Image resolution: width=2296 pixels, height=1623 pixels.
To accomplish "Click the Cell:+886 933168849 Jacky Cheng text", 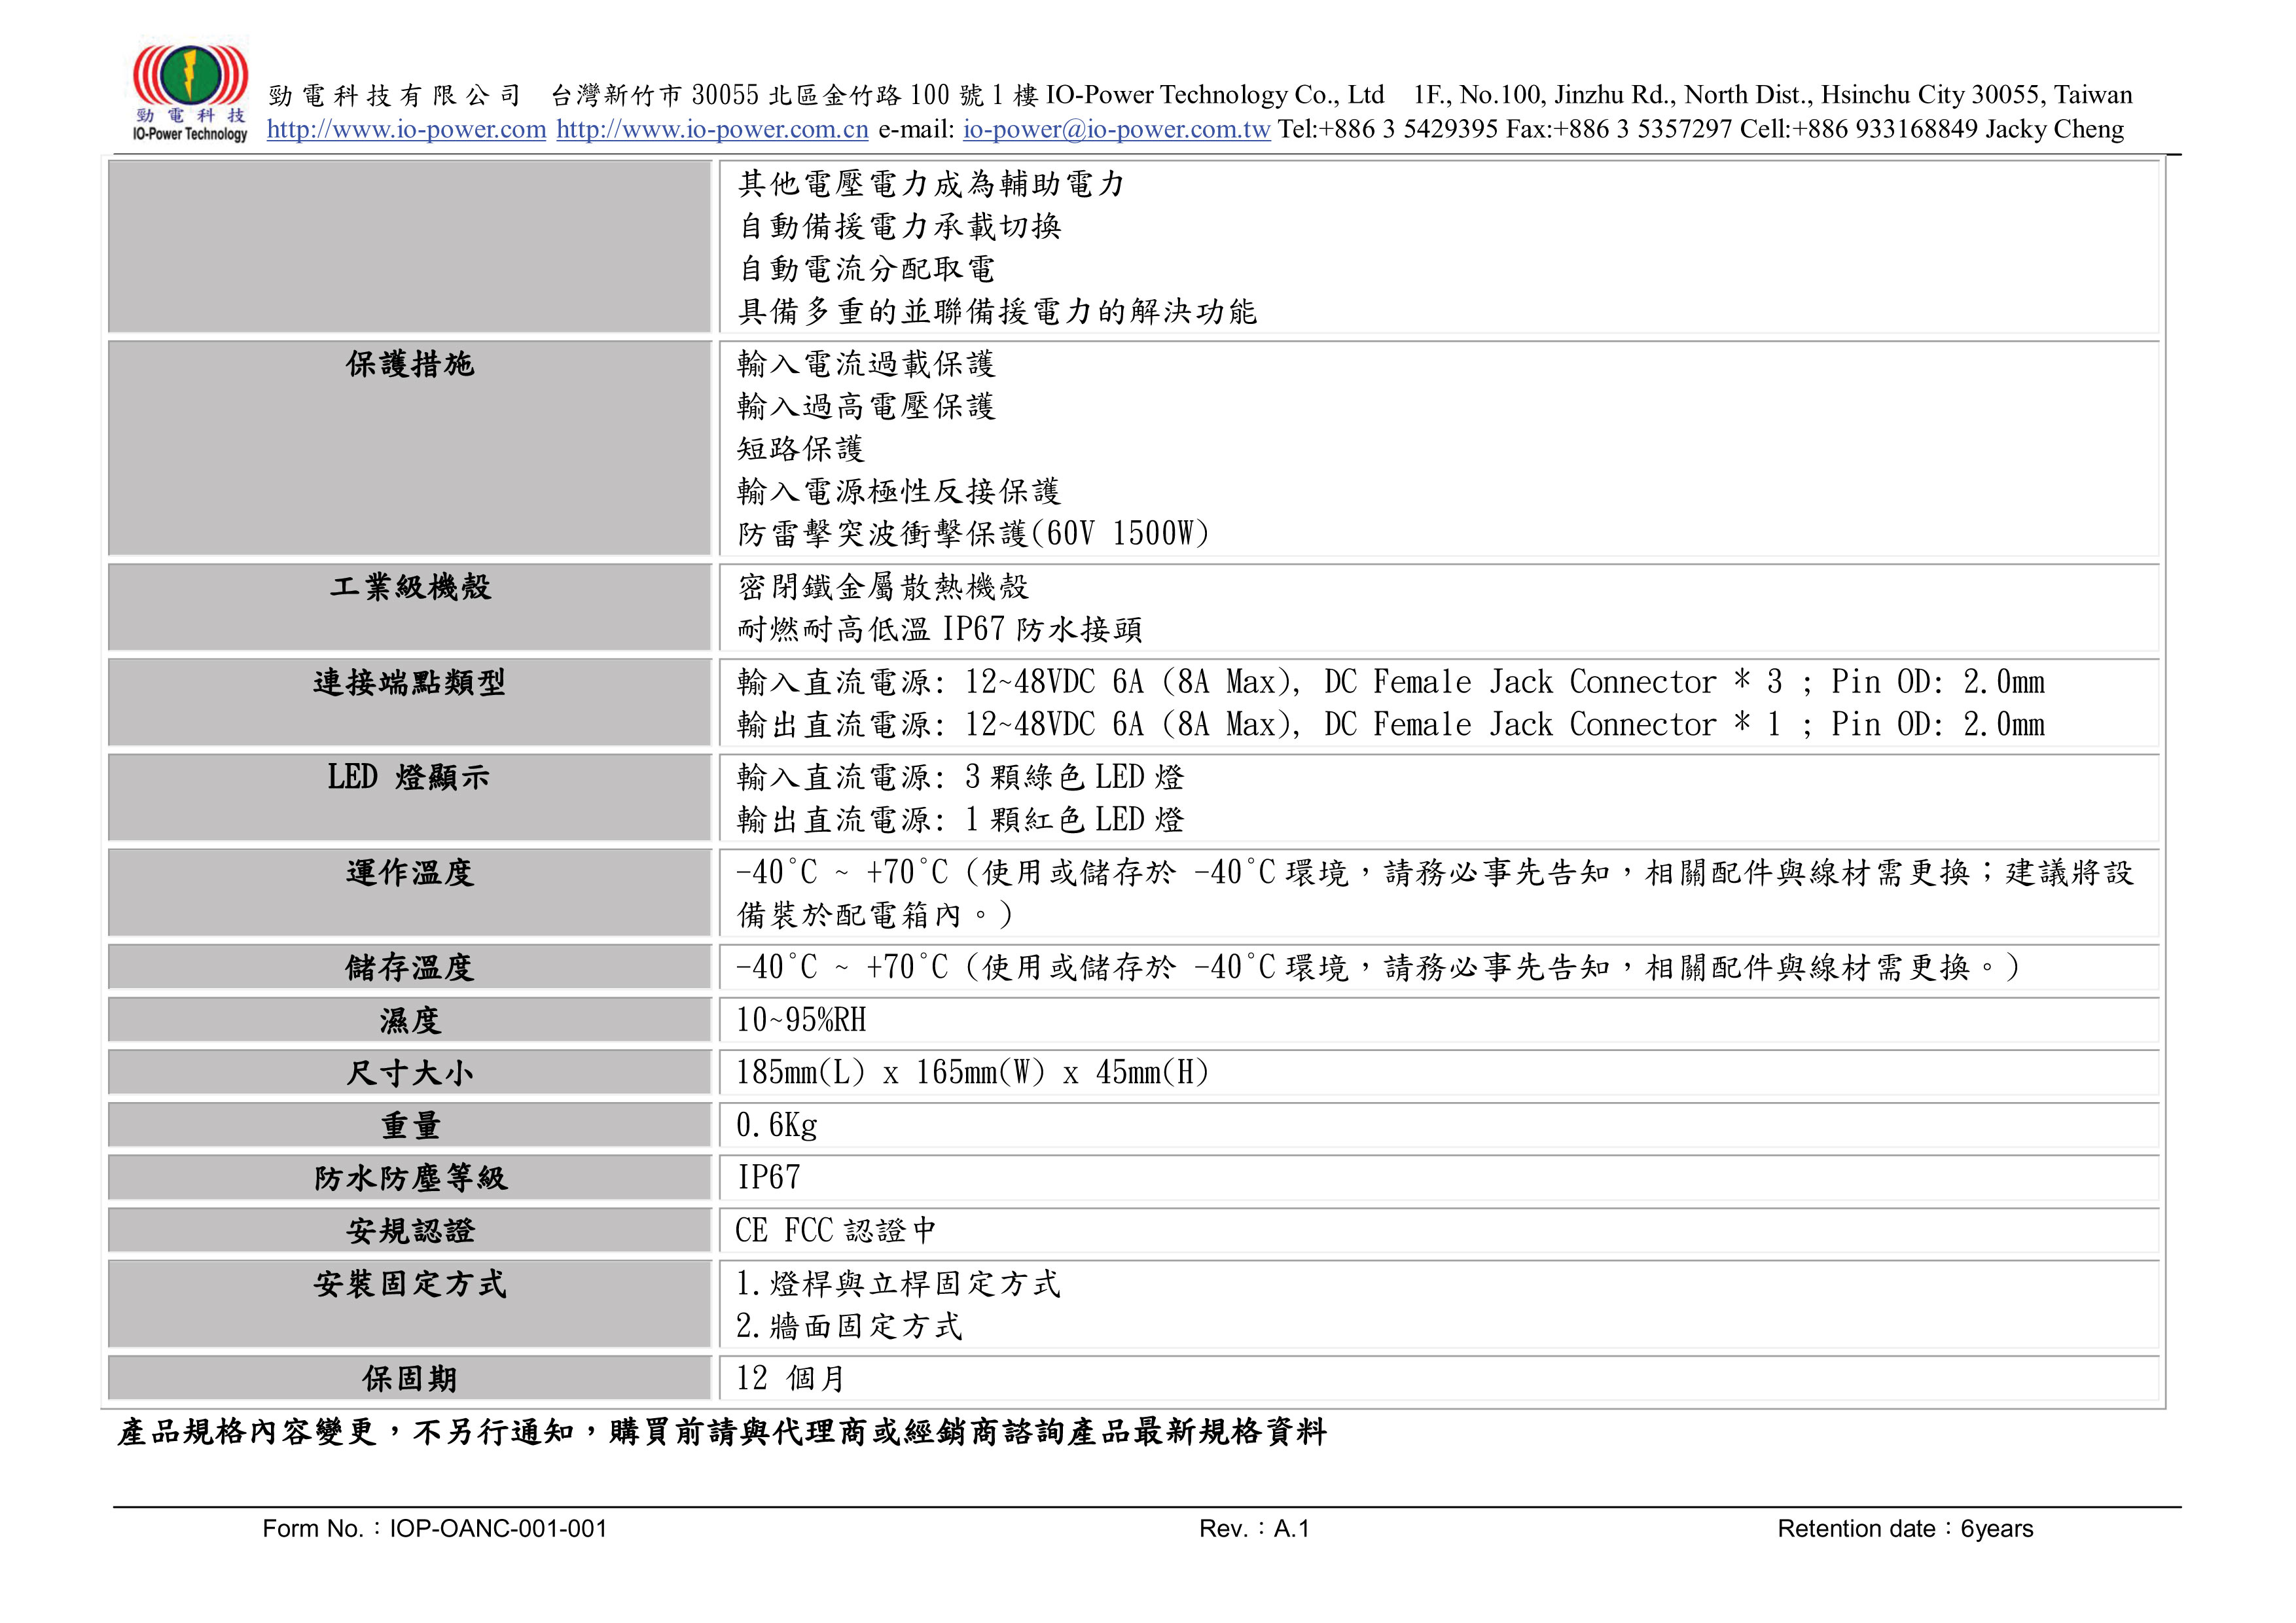I will pyautogui.click(x=1932, y=129).
